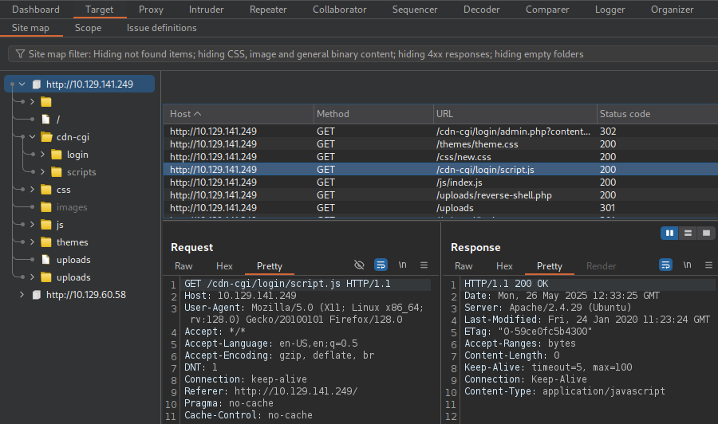Image resolution: width=718 pixels, height=424 pixels.
Task: Select the /cdn-cgi/login/admin.php row
Action: coord(440,132)
